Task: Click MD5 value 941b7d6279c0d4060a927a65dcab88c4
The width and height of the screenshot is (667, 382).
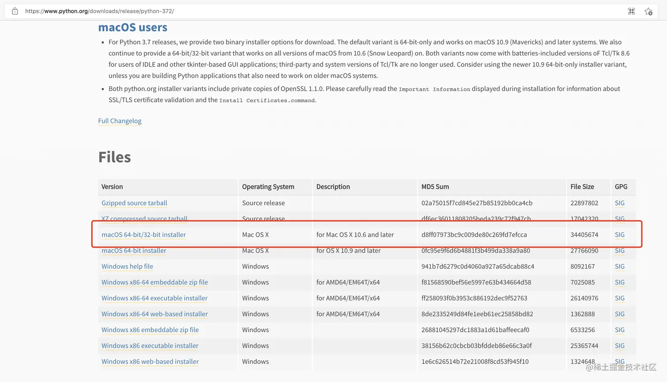Action: [x=478, y=267]
